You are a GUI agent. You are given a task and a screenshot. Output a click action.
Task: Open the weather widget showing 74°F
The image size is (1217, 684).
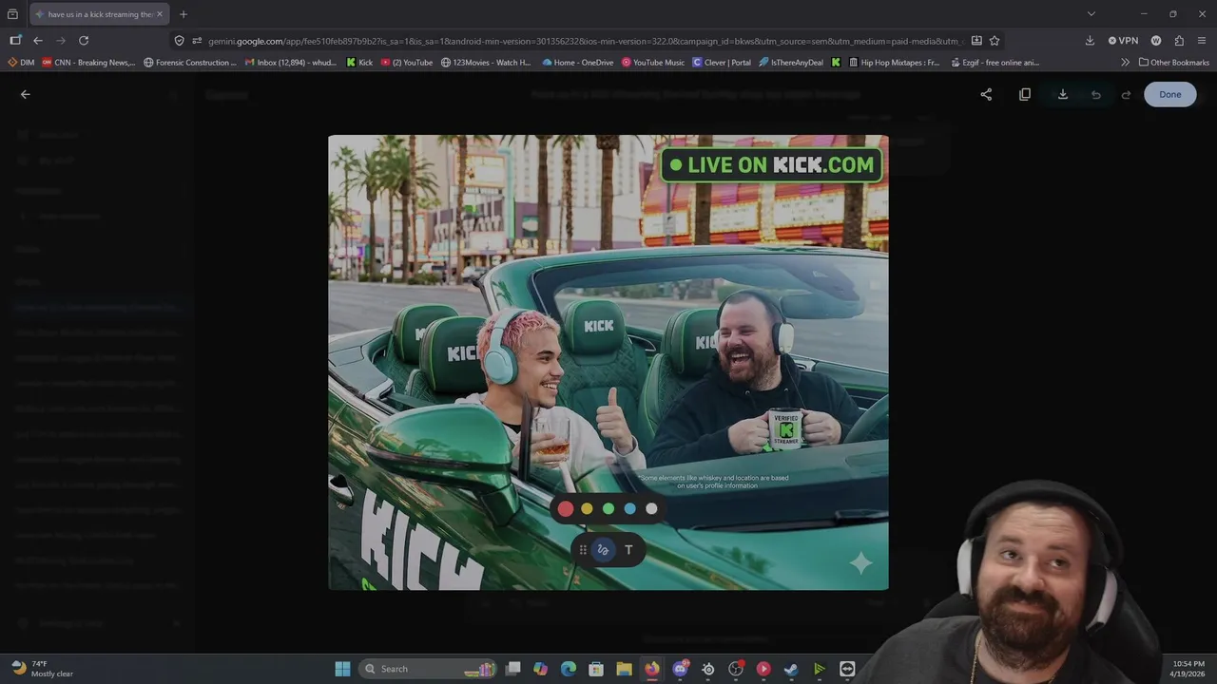pyautogui.click(x=43, y=669)
